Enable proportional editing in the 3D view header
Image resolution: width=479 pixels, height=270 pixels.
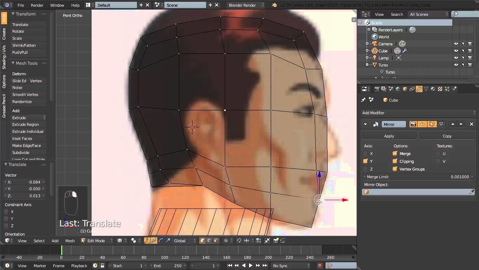(x=226, y=240)
